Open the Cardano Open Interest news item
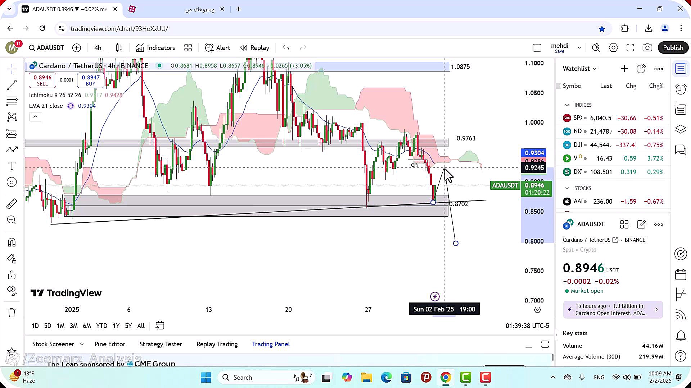Image resolution: width=691 pixels, height=388 pixels. [x=613, y=310]
